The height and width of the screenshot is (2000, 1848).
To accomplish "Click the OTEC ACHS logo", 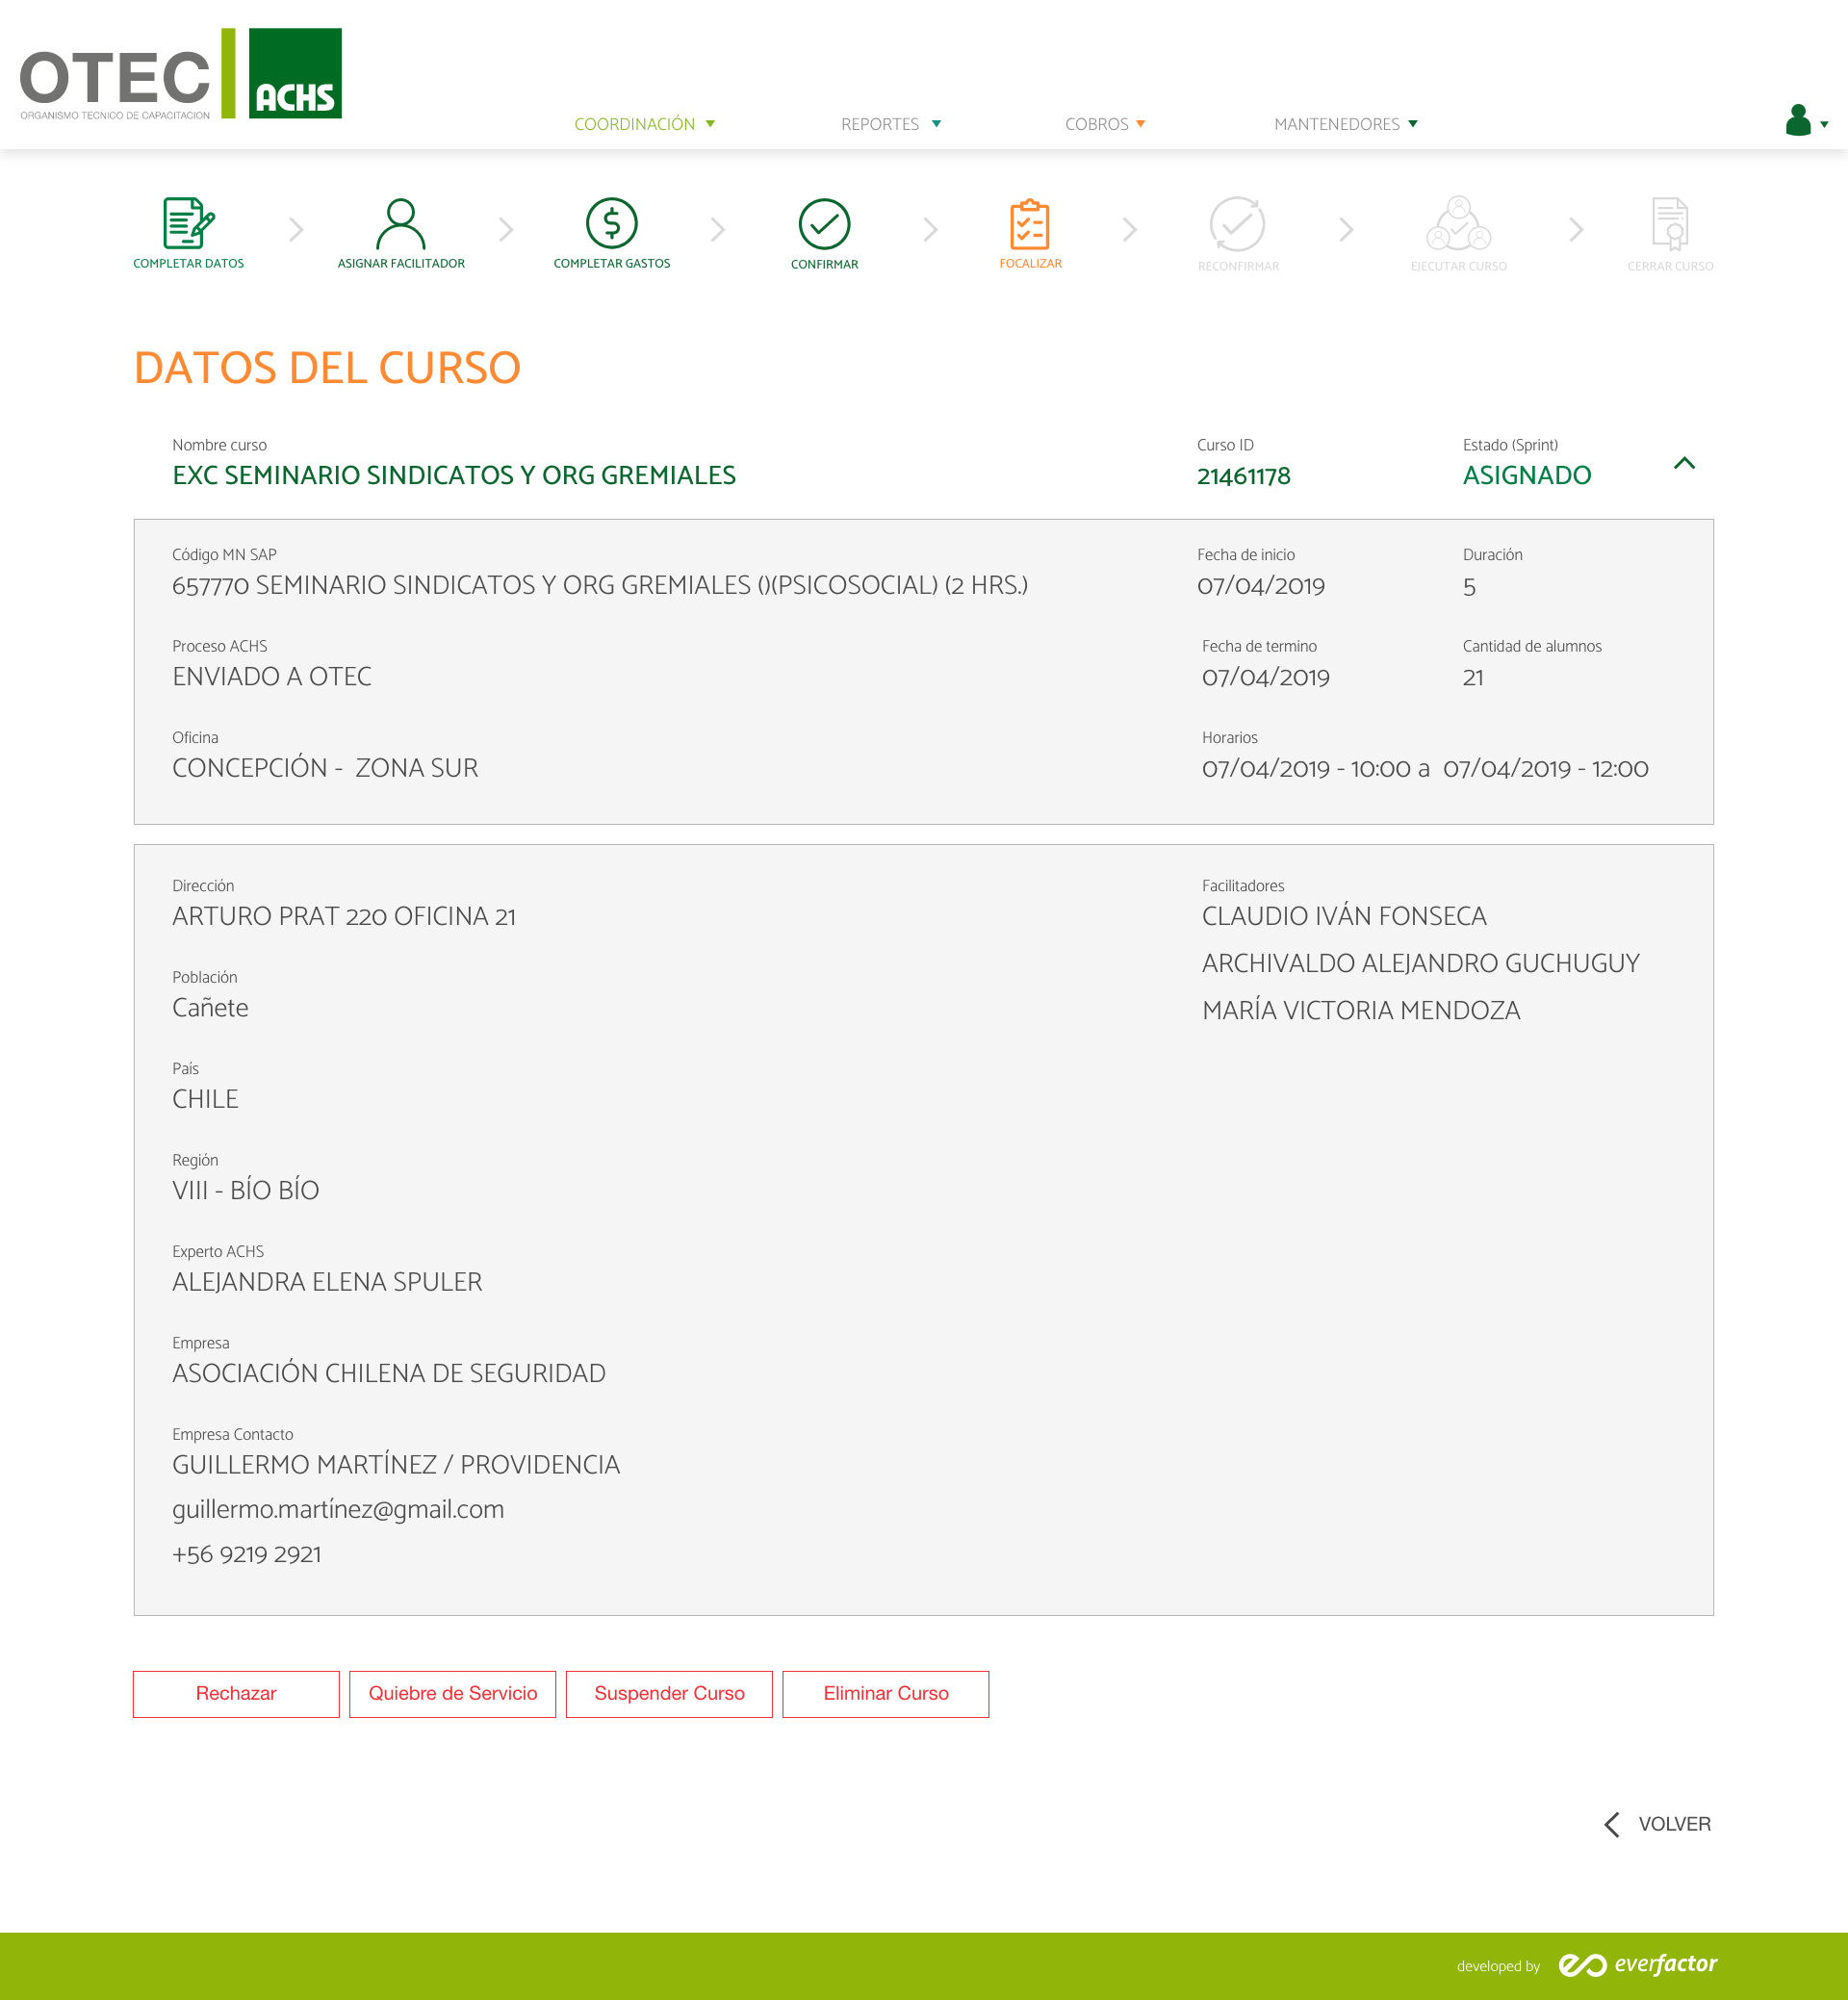I will pos(181,74).
